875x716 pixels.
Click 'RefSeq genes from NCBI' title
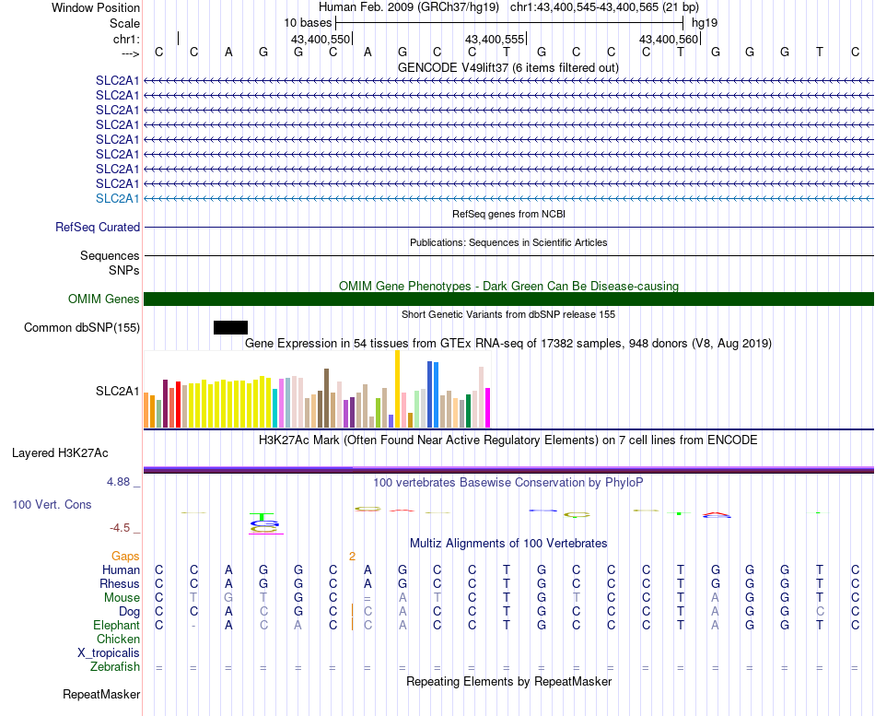(x=509, y=214)
